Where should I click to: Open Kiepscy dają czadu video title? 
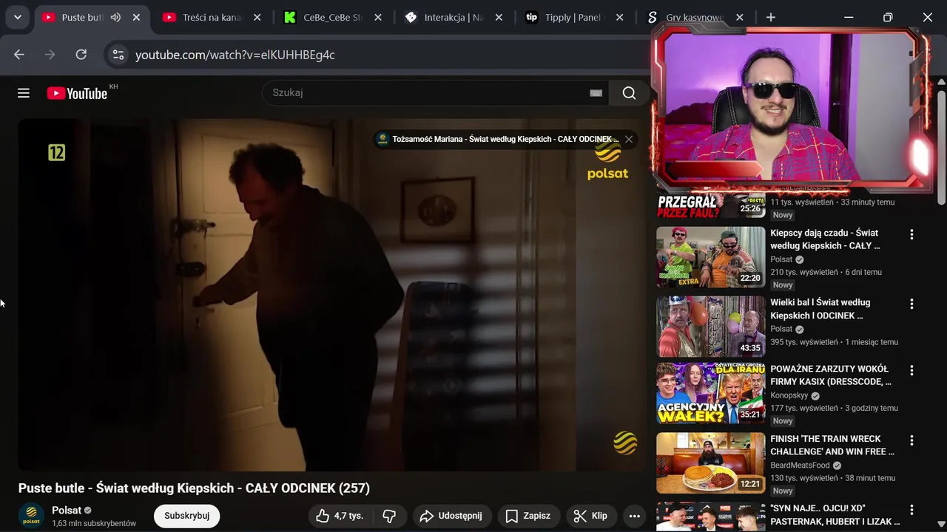825,239
